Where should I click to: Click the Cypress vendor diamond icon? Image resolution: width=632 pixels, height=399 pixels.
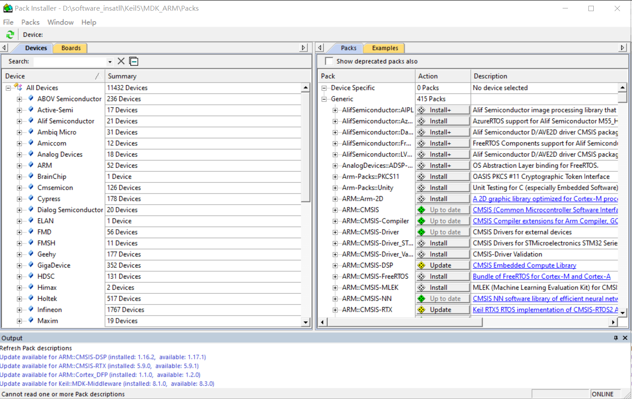(x=31, y=198)
